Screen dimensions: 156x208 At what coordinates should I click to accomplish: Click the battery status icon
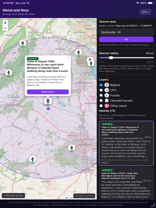click(x=150, y=3)
